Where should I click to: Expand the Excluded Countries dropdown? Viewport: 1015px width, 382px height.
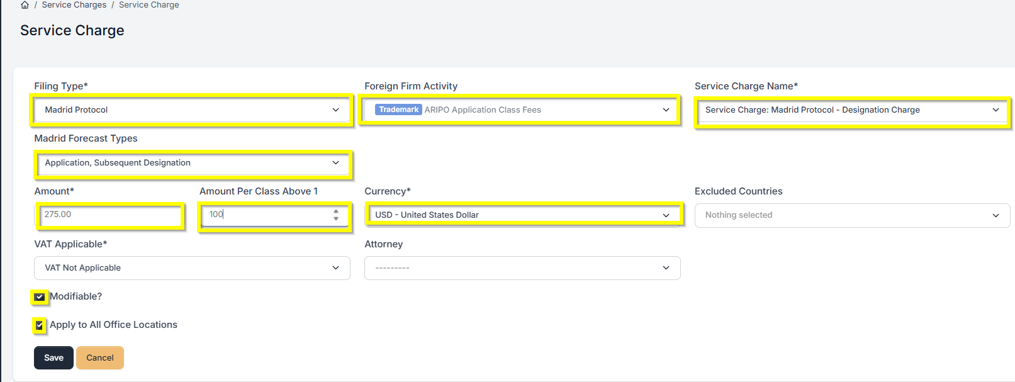click(852, 215)
